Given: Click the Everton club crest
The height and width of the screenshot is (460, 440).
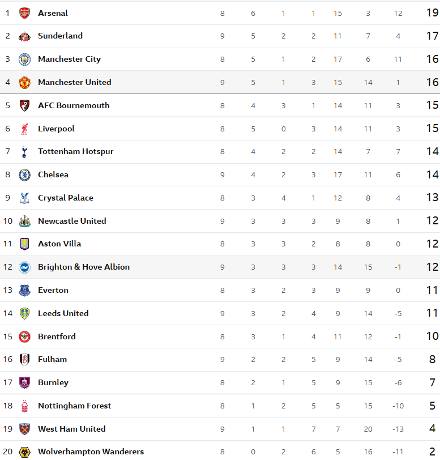Looking at the screenshot, I should coord(24,291).
